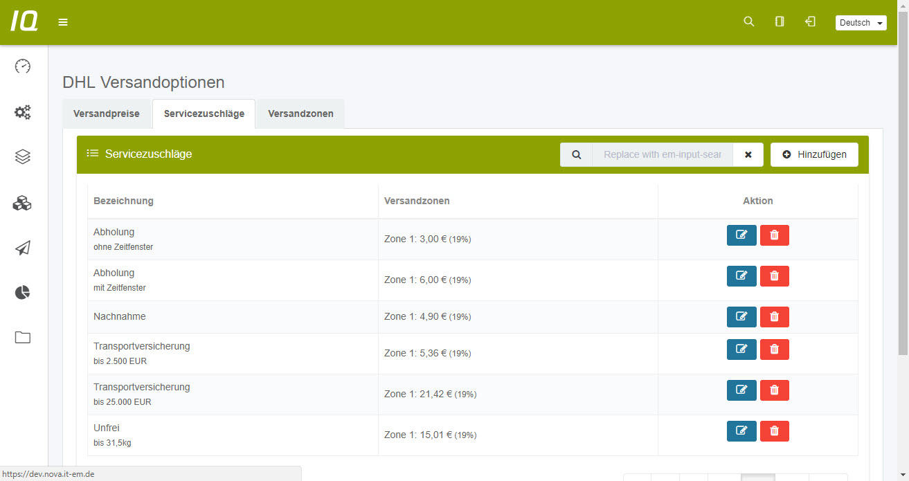Open the pie chart reports icon

[23, 293]
